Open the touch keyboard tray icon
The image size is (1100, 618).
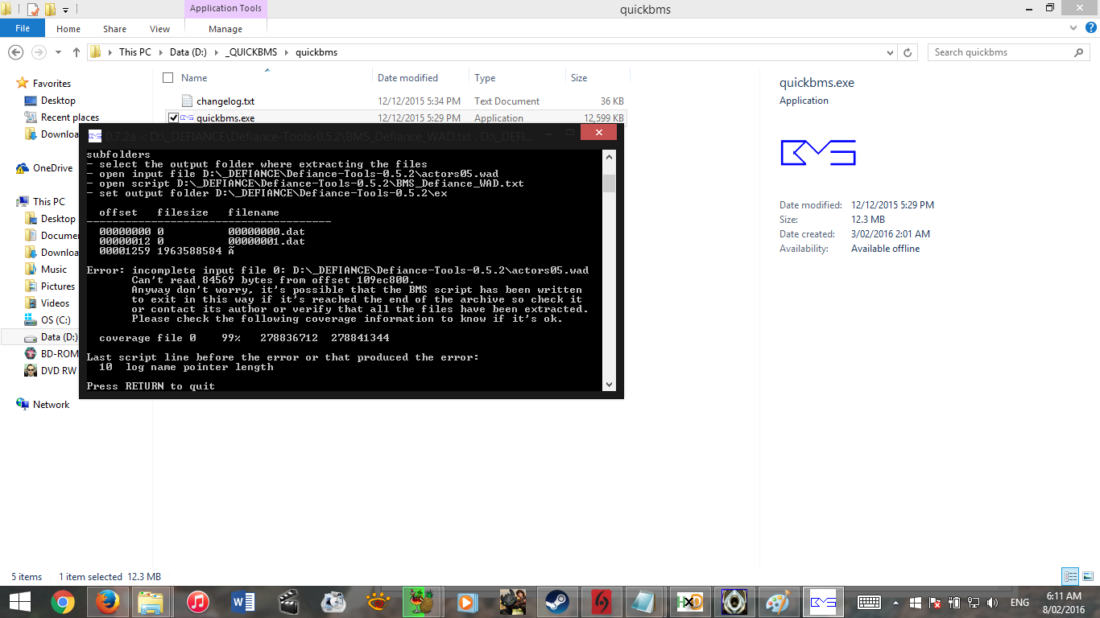(870, 602)
